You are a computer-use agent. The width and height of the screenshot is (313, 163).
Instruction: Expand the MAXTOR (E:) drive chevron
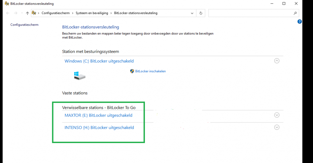point(277,115)
